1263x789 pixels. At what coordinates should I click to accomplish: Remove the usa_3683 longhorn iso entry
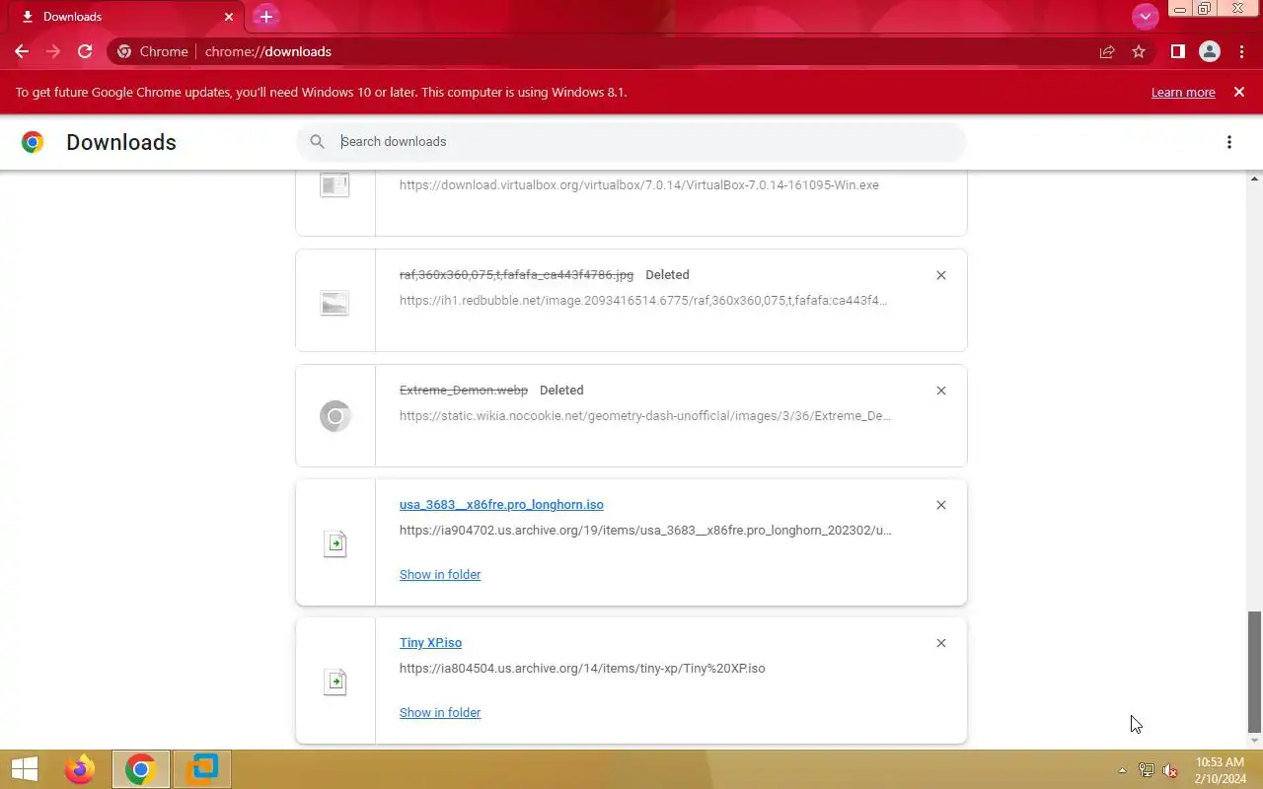point(940,505)
